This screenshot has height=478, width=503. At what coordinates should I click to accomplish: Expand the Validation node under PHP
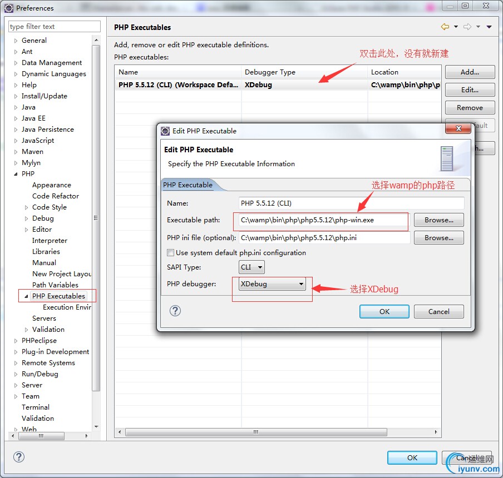26,330
